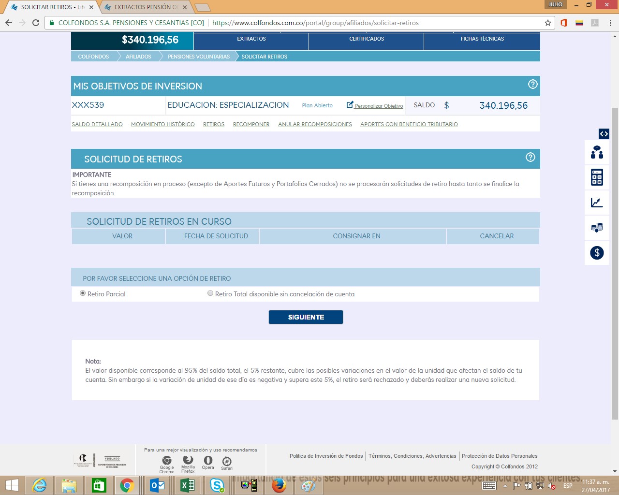Viewport: 619px width, 495px height.
Task: Click the page vertical scrollbar
Action: click(615, 261)
